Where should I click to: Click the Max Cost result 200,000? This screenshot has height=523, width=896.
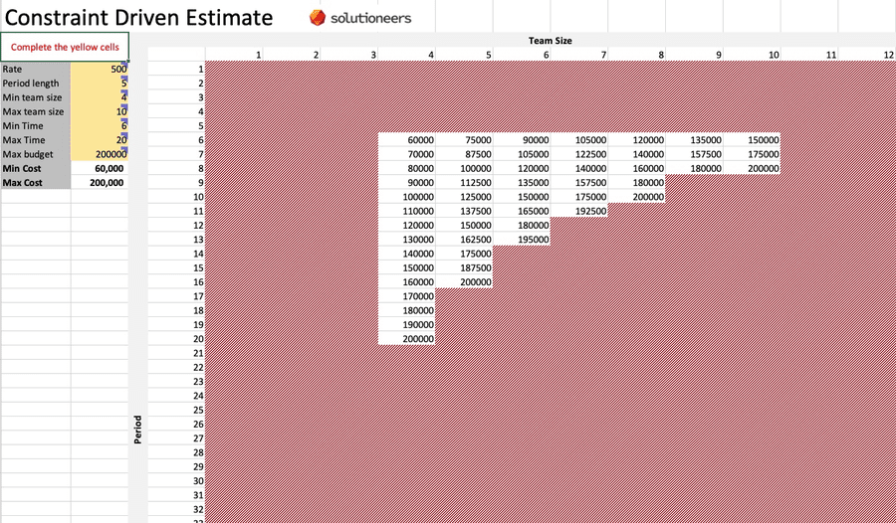(x=100, y=183)
